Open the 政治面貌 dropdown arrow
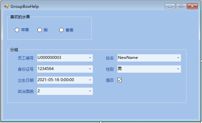 [x=90, y=91]
